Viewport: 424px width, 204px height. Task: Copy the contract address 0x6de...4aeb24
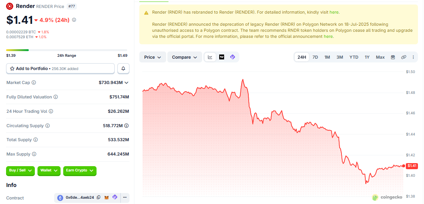pos(99,198)
